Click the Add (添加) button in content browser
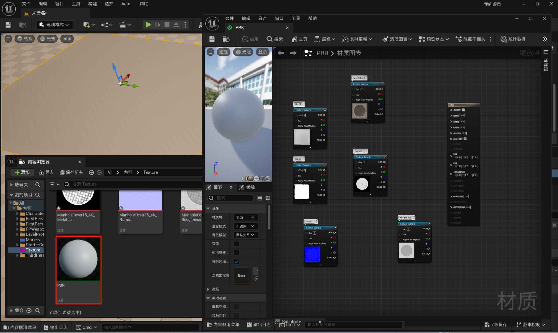 22,172
